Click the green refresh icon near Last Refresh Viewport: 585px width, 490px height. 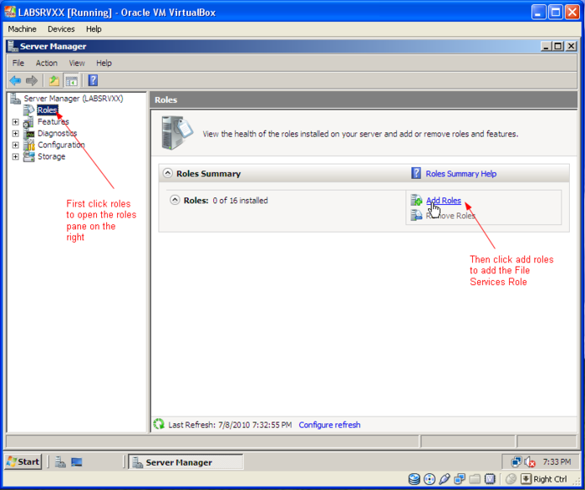pos(159,425)
